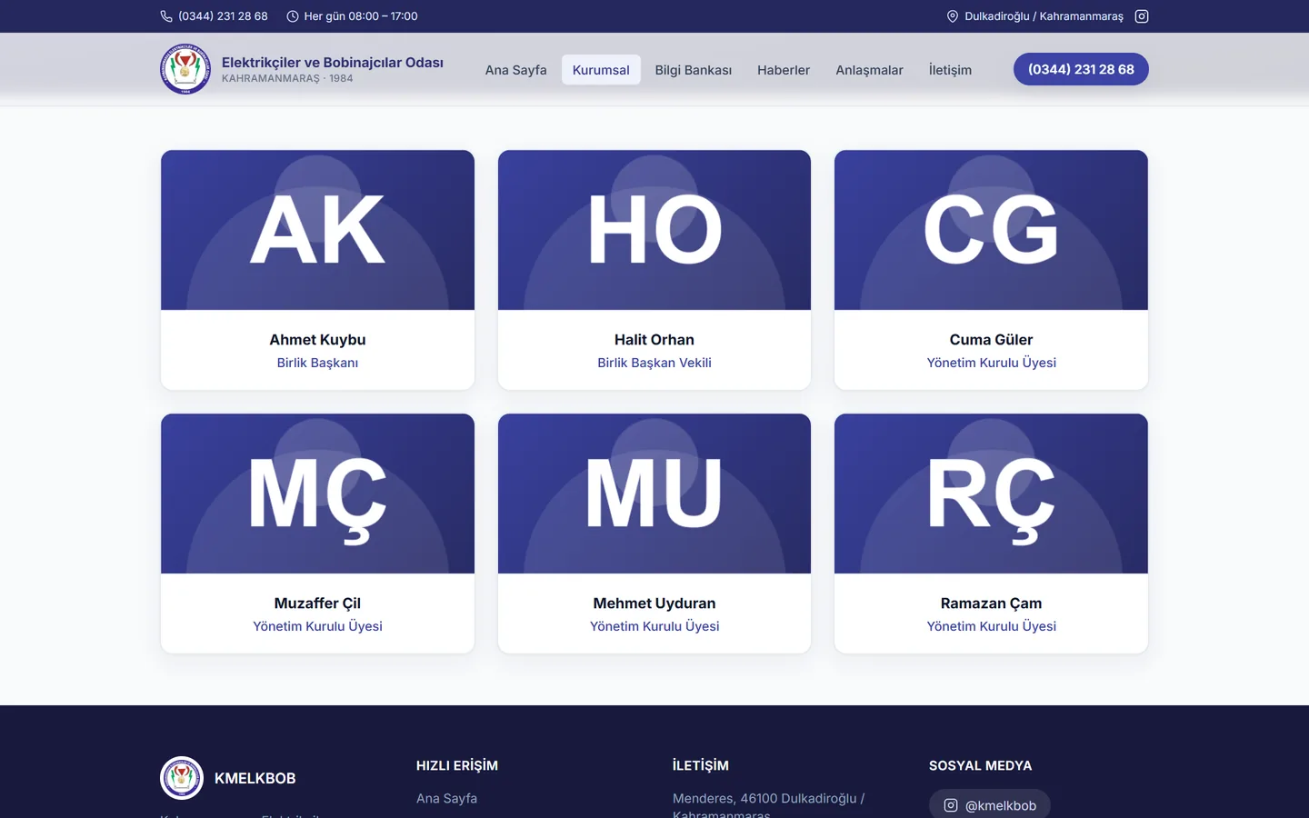Click the name Mehmet Uyduran
Viewport: 1309px width, 818px height.
(x=654, y=604)
